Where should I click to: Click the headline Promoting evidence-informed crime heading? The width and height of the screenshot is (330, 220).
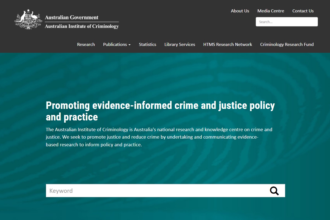(160, 111)
